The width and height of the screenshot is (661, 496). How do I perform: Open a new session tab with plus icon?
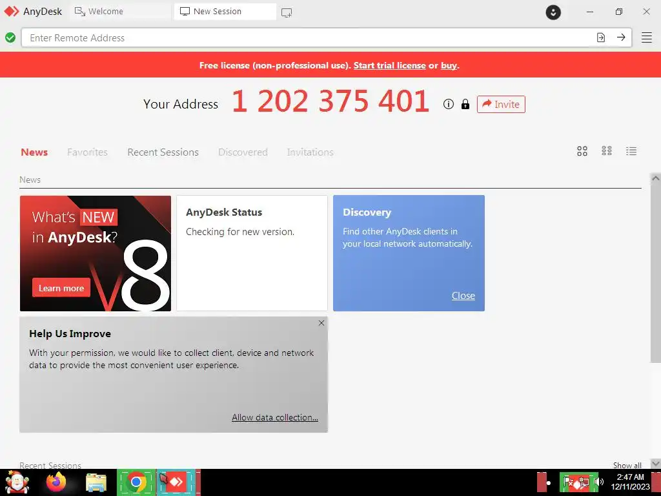pyautogui.click(x=287, y=12)
